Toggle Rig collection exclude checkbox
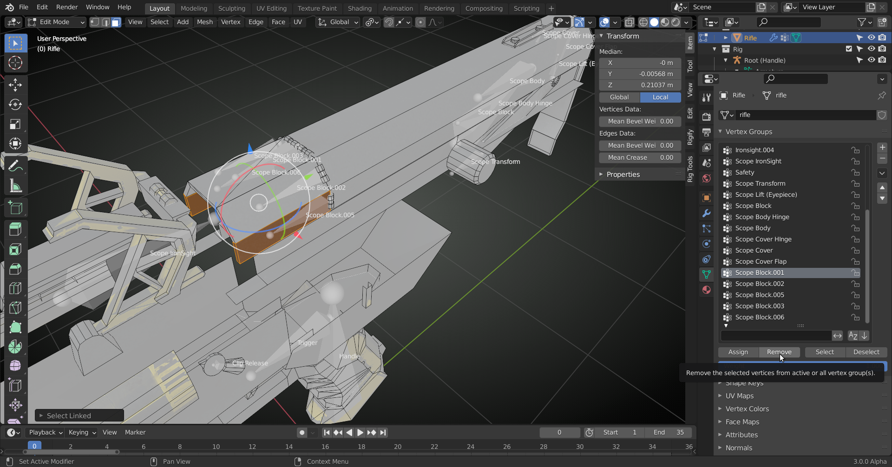 click(849, 49)
